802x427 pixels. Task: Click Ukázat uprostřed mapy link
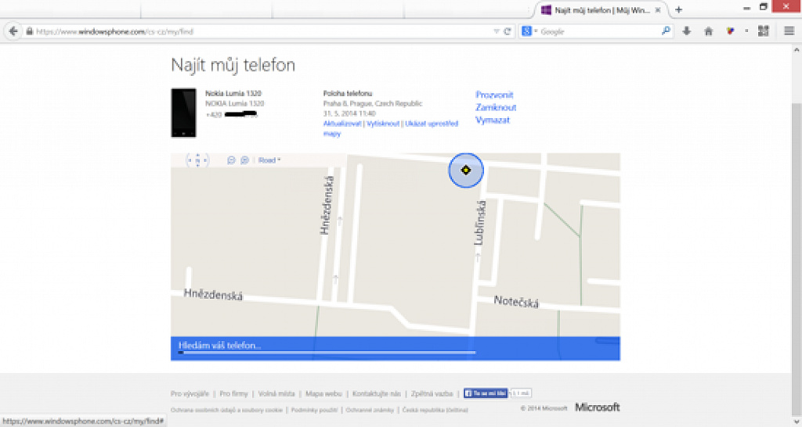click(x=391, y=128)
